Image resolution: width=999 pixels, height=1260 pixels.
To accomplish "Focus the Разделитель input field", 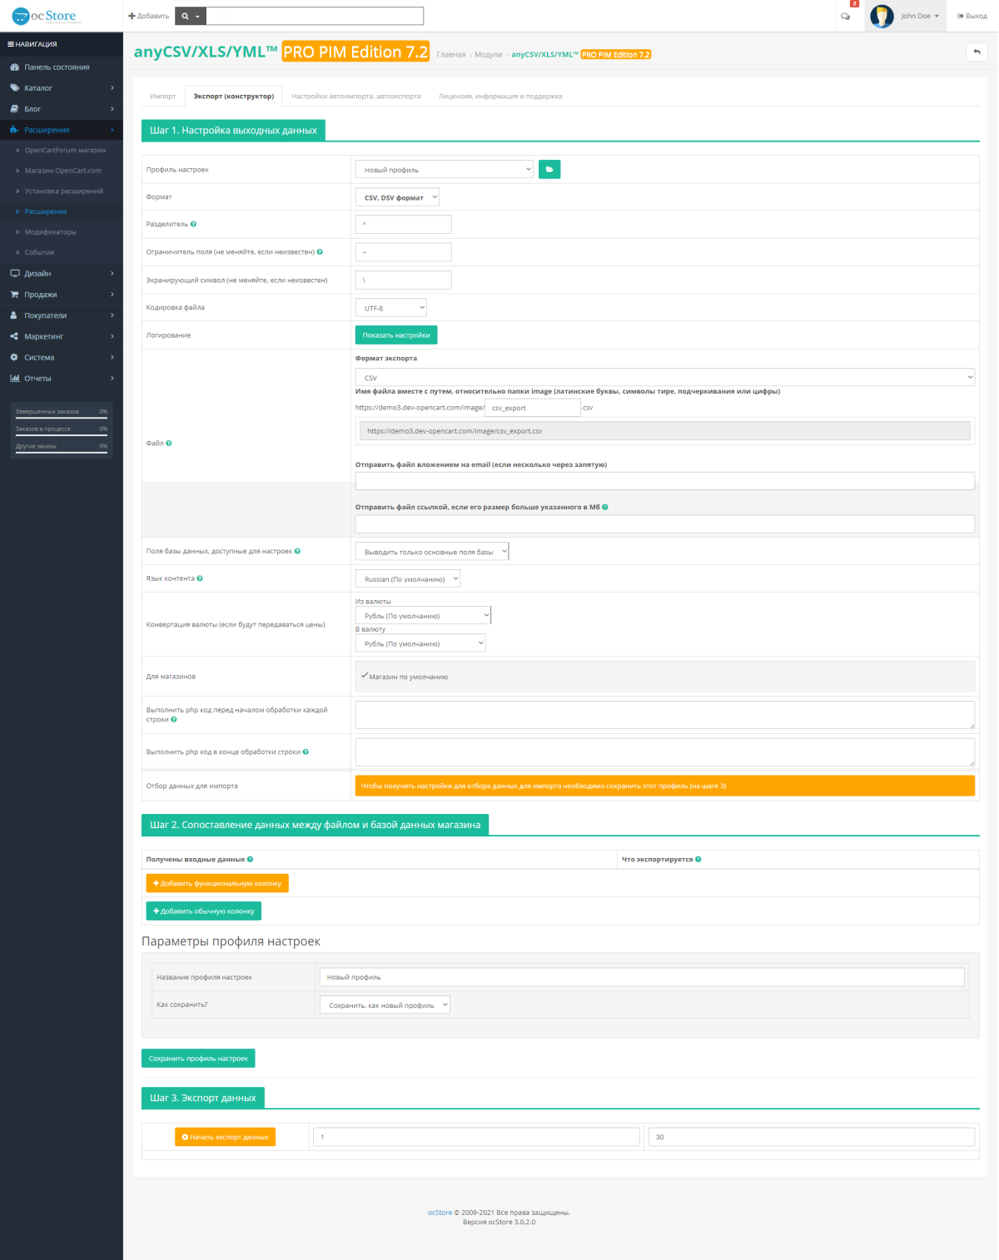I will pos(403,224).
